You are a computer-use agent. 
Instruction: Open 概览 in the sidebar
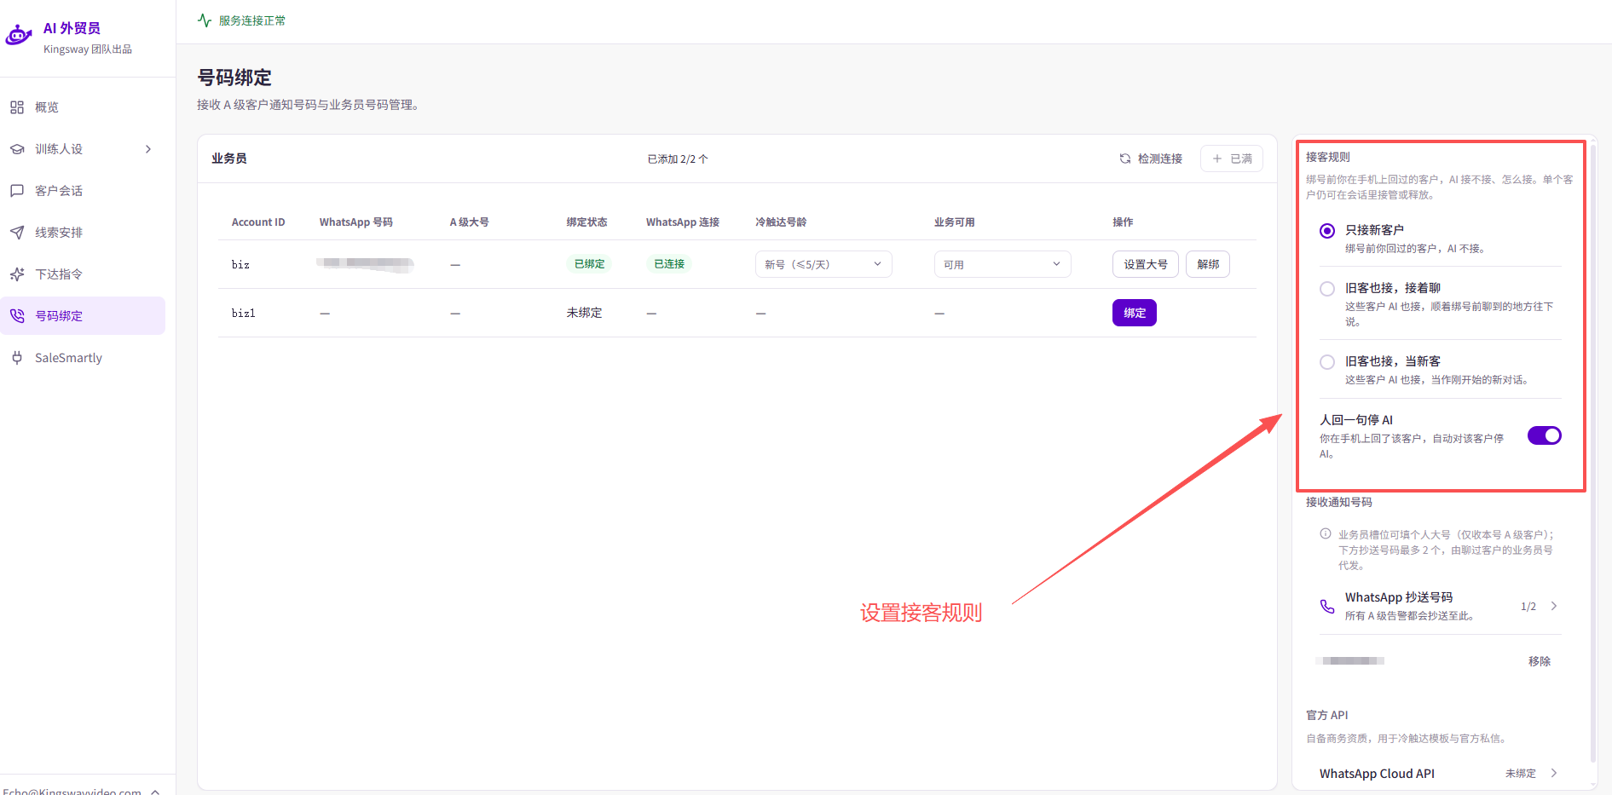pos(83,107)
